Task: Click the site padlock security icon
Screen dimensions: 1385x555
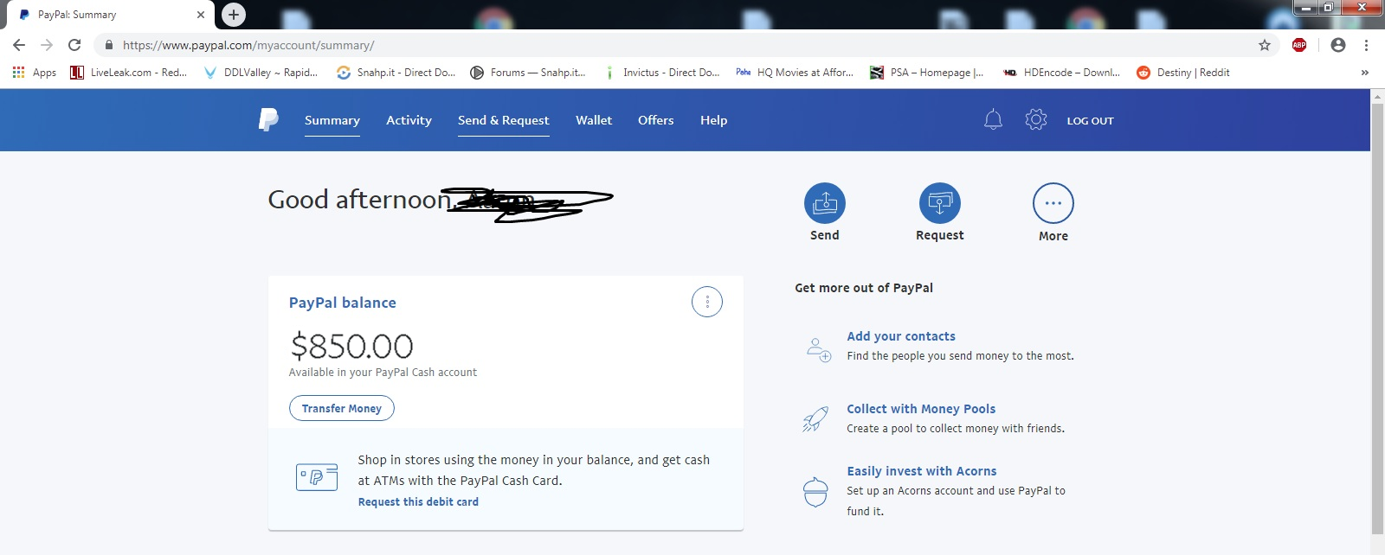Action: 108,45
